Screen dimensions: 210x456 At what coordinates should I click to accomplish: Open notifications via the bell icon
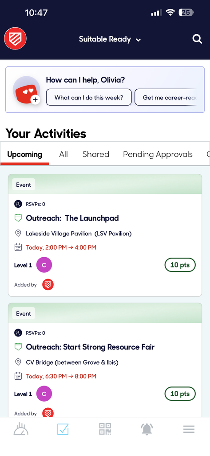pyautogui.click(x=147, y=429)
